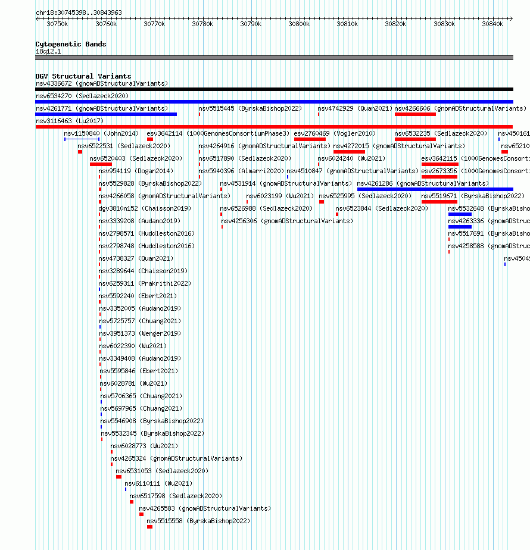Select variant nsv1150840 (John2014)
The width and height of the screenshot is (530, 550).
(x=101, y=134)
